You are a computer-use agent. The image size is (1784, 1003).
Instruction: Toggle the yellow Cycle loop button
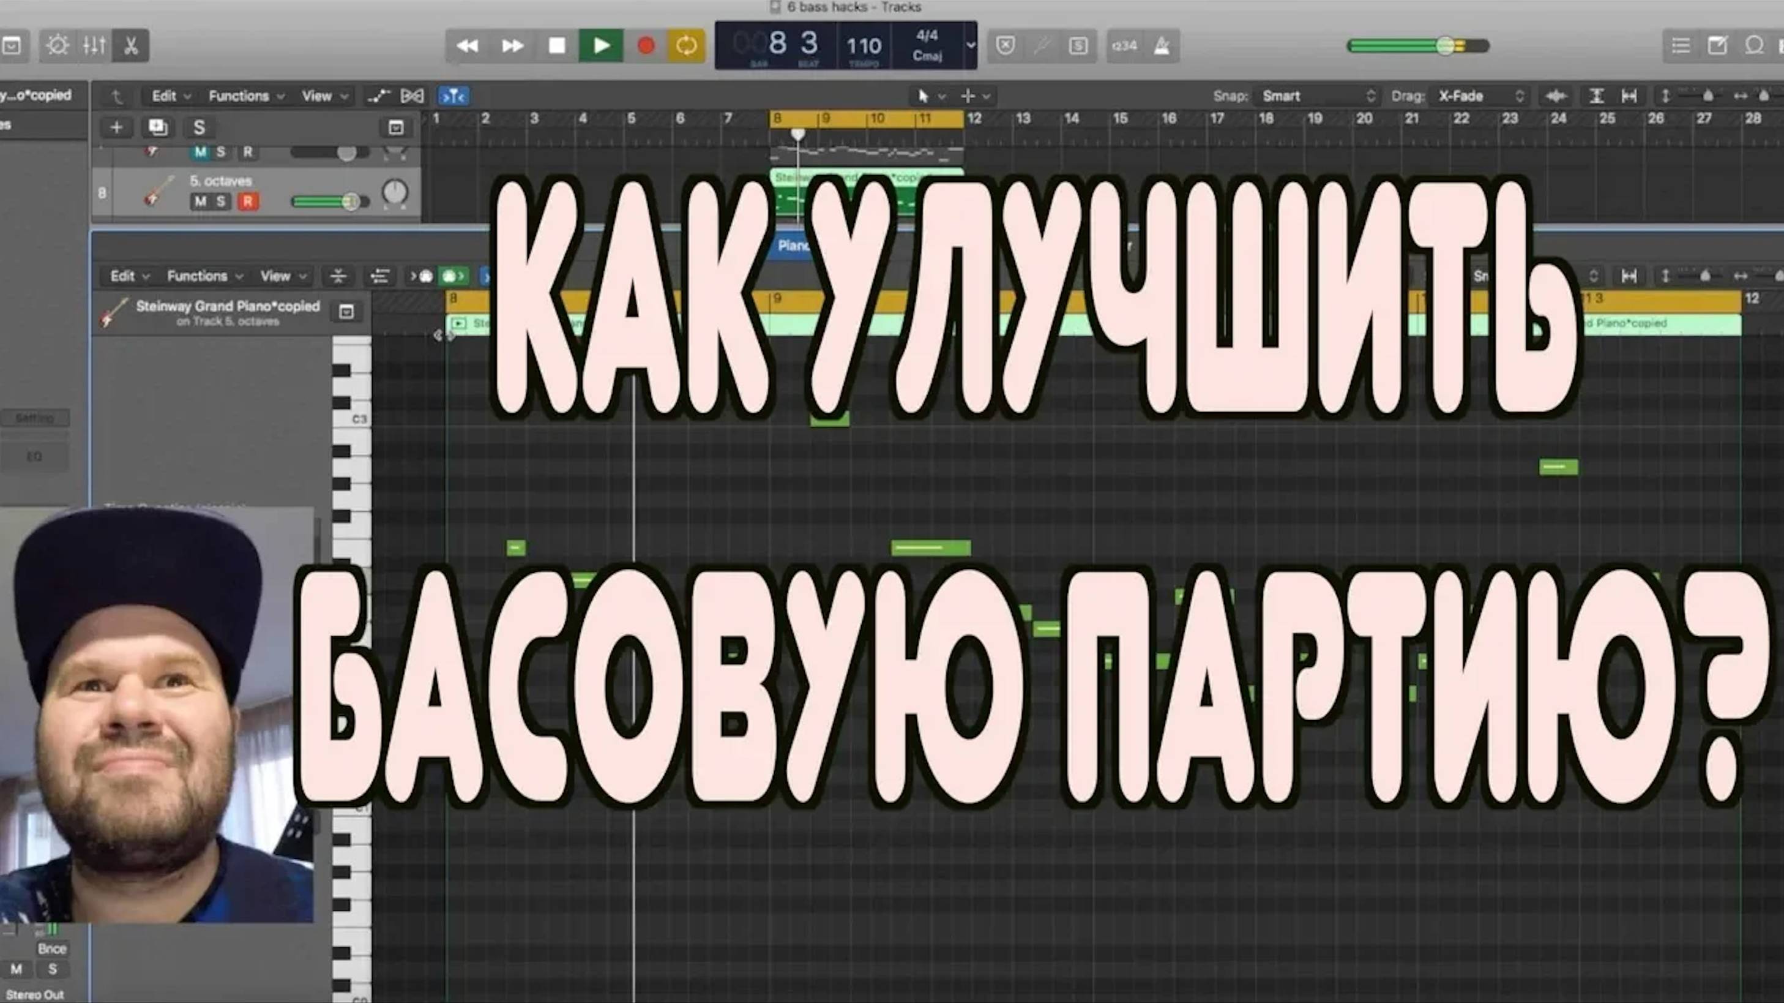(685, 46)
